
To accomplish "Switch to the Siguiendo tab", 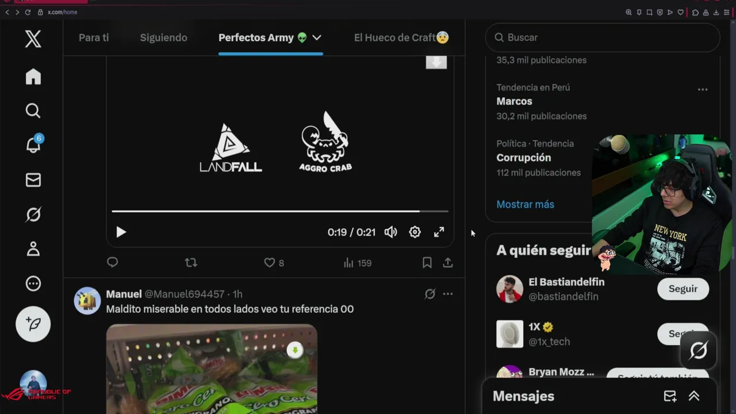I will click(163, 37).
